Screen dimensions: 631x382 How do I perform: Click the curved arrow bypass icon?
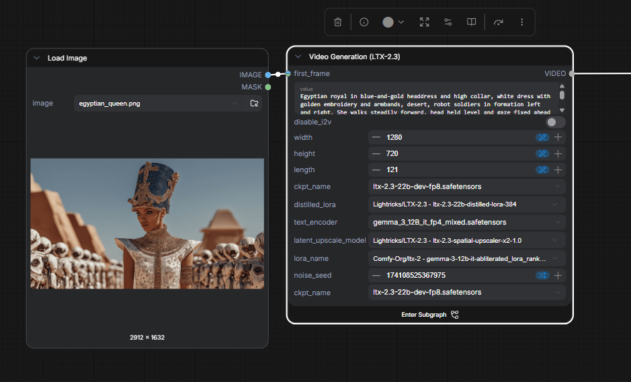498,22
